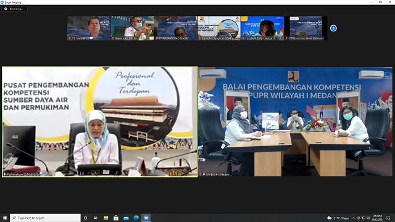Select the Bapekom Medan participant thumbnail

pos(132,28)
